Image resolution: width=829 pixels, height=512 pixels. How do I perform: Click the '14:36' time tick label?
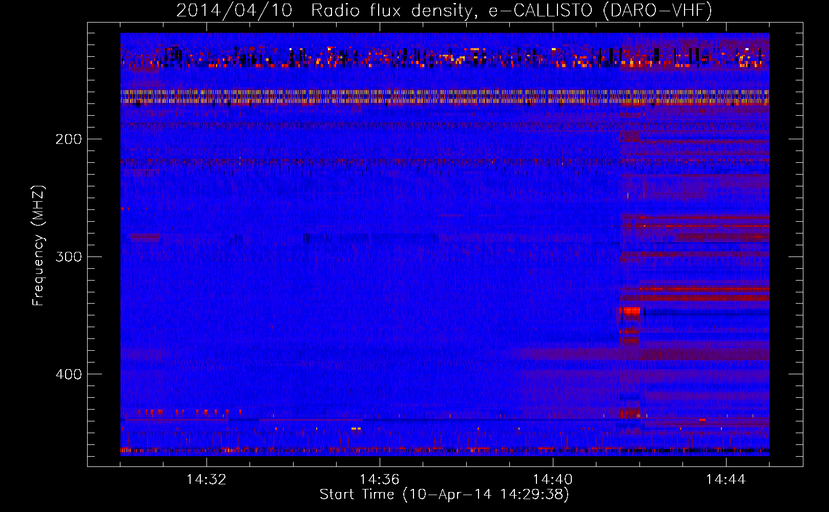379,480
